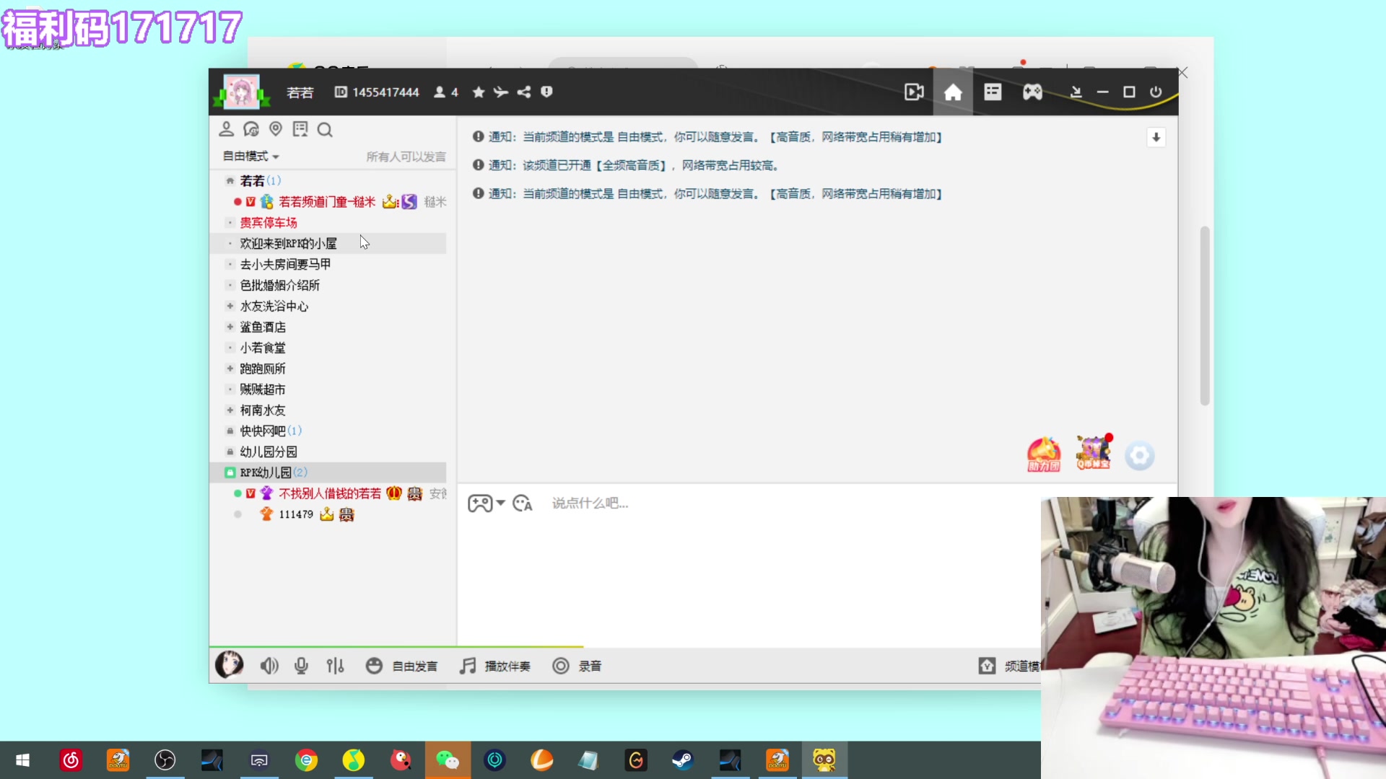
Task: Open the game controller icon in header
Action: pos(1032,92)
